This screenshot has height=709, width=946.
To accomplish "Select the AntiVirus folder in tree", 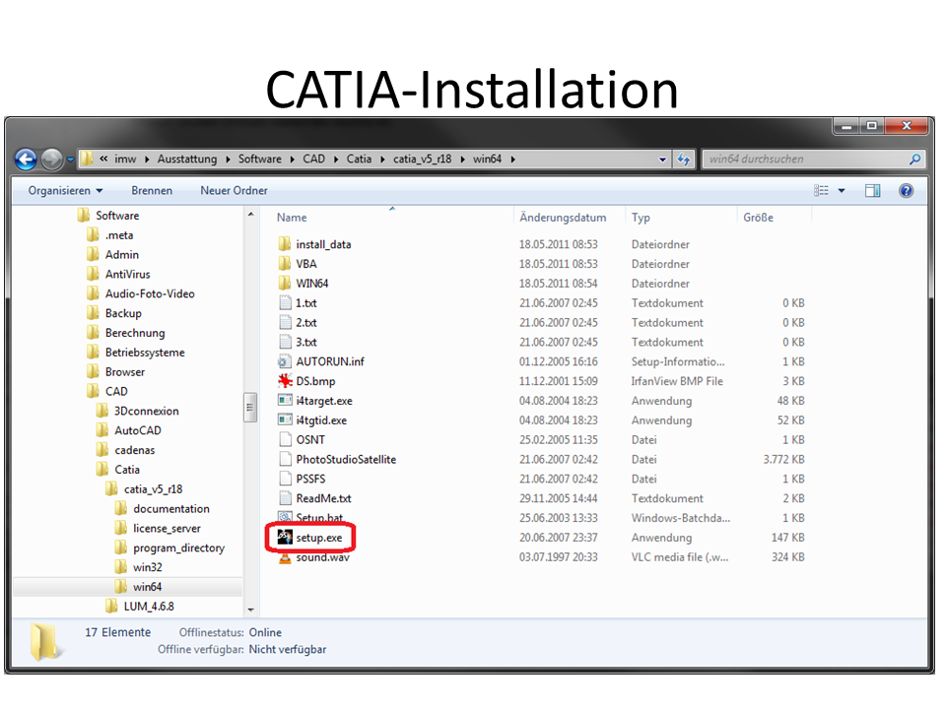I will [x=127, y=274].
